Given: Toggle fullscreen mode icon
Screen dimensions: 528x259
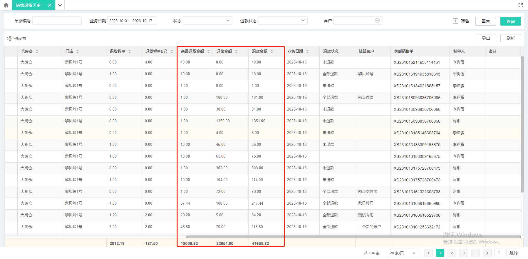Looking at the screenshot, I should pyautogui.click(x=521, y=5).
